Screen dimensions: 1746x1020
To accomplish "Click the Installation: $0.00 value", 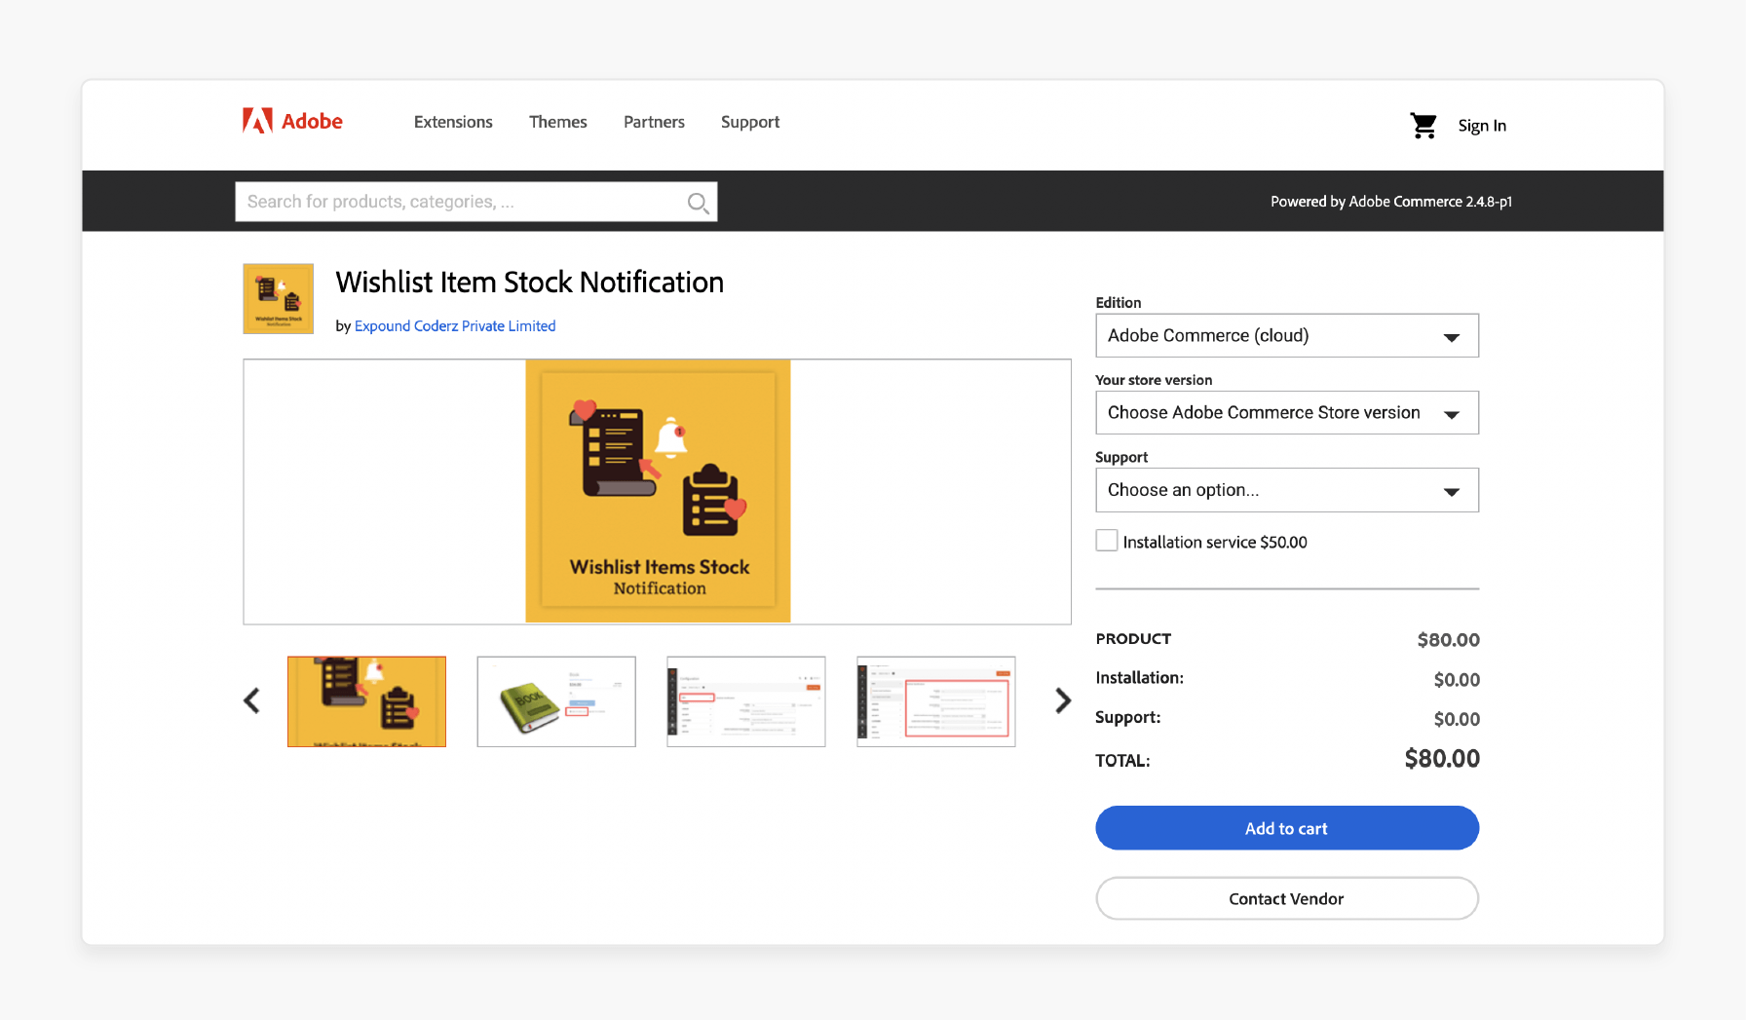I will click(1457, 680).
